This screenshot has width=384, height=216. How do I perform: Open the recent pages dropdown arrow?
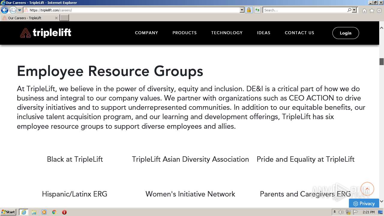(20, 10)
